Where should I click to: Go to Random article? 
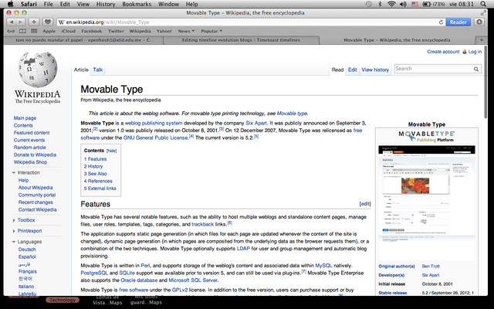(x=29, y=148)
